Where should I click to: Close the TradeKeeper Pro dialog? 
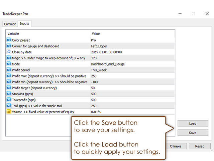tap(207, 13)
